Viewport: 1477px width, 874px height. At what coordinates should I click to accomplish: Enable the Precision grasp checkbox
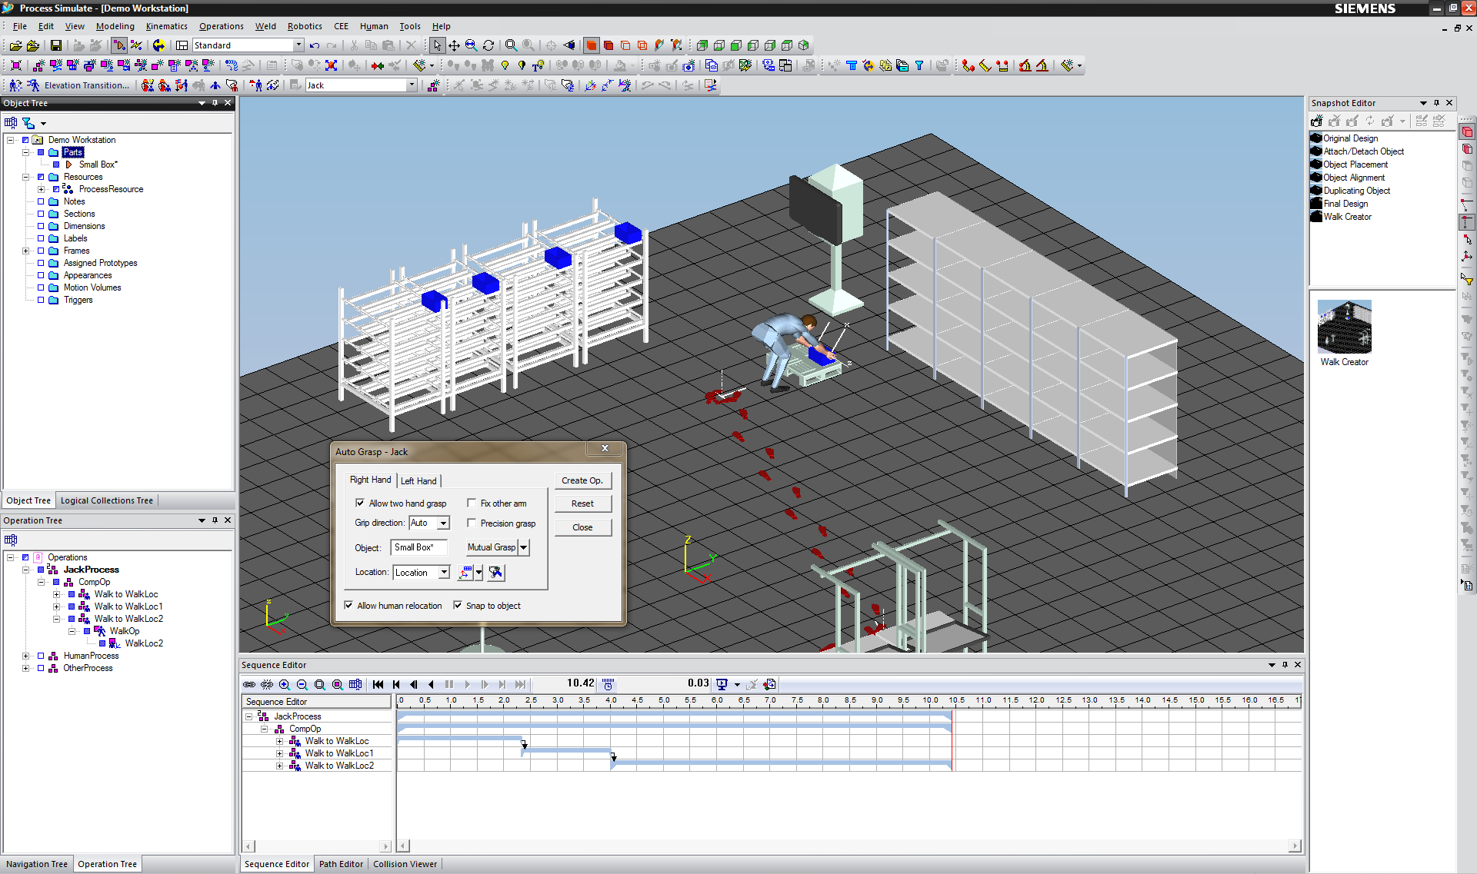[x=472, y=523]
